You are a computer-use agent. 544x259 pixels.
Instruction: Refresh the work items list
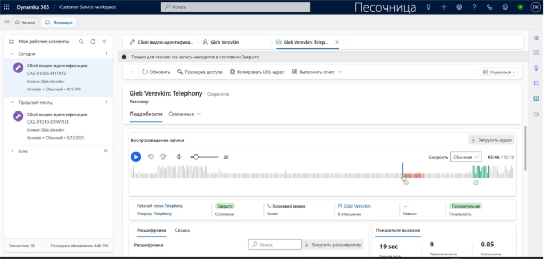click(x=93, y=41)
